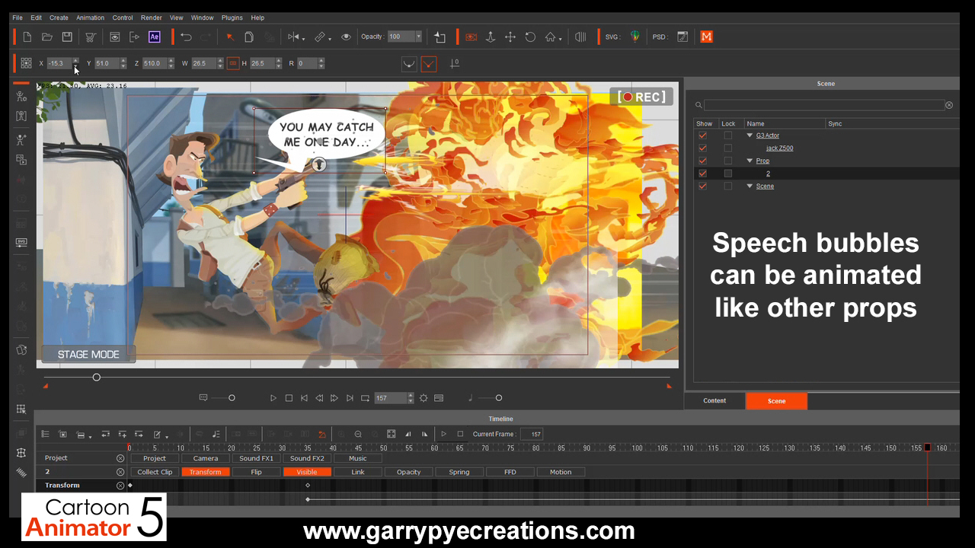Click the scene manager search field
The image size is (975, 548).
pyautogui.click(x=824, y=105)
